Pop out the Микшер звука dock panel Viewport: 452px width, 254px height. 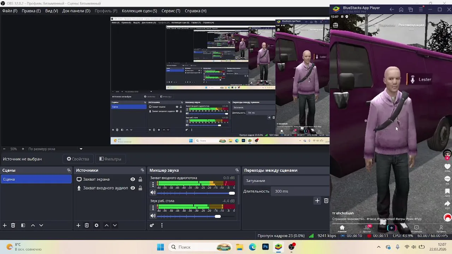coord(237,170)
